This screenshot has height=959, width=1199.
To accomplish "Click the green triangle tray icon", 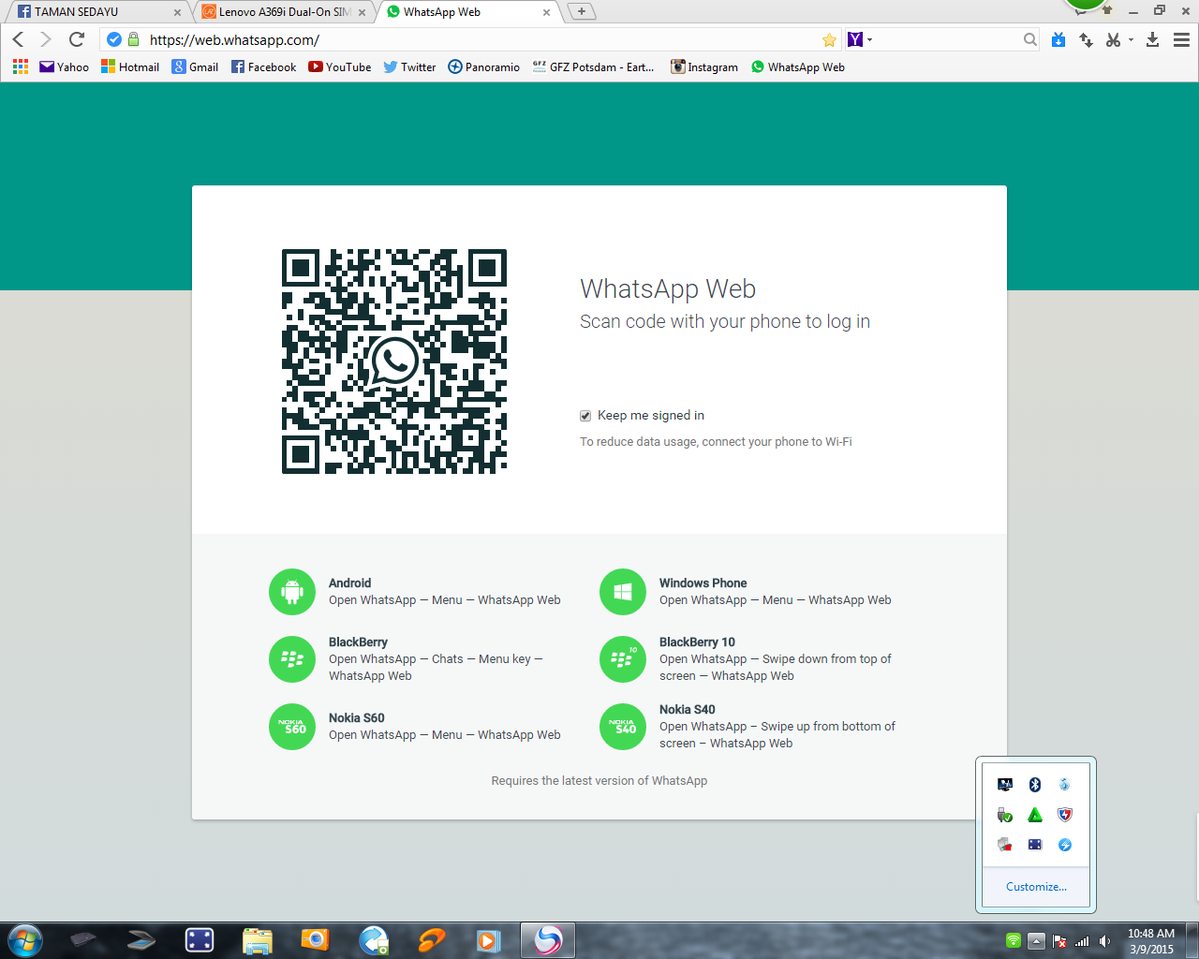I will pos(1035,815).
